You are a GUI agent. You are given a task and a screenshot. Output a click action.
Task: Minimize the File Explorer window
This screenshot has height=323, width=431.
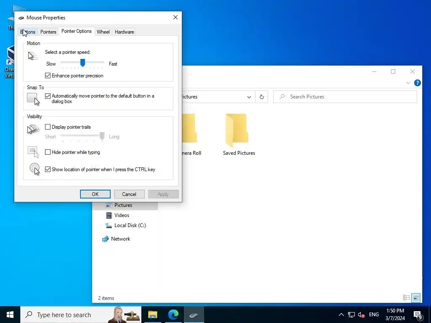pyautogui.click(x=374, y=71)
